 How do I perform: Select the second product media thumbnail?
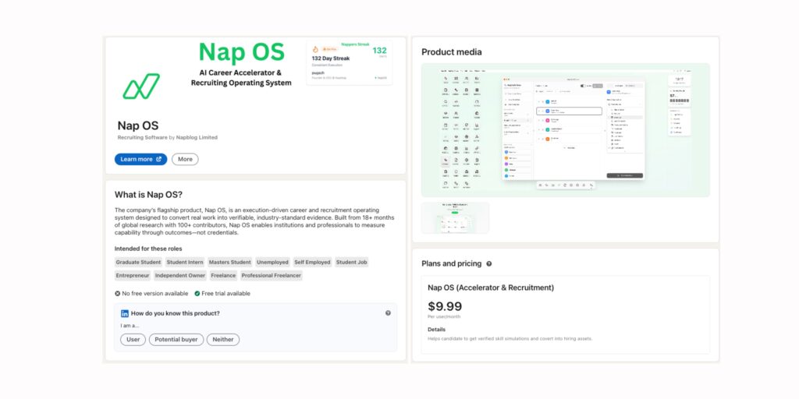pos(455,218)
